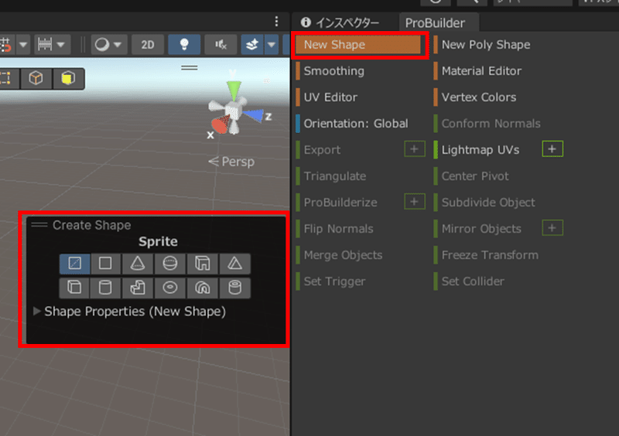Select the Cone shape icon
Screen dimensions: 619x436
point(138,263)
